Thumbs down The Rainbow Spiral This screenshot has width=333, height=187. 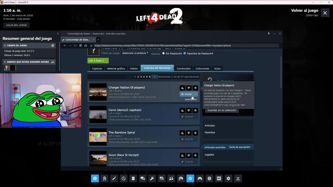[x=189, y=133]
